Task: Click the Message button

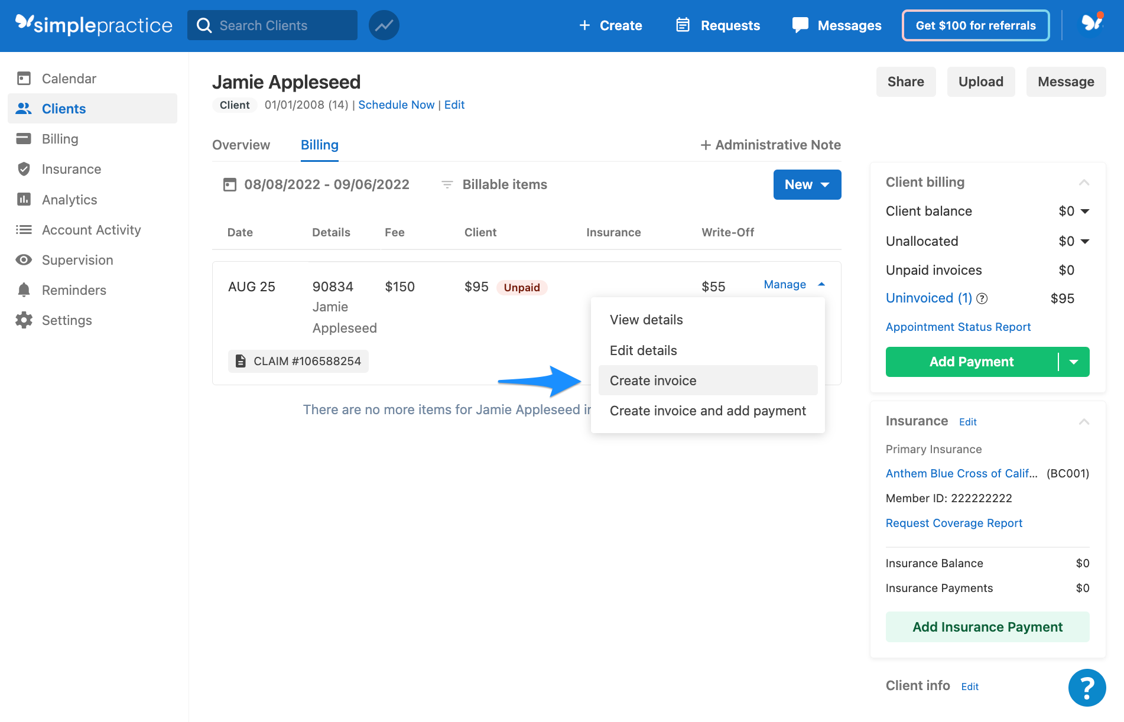Action: coord(1066,82)
